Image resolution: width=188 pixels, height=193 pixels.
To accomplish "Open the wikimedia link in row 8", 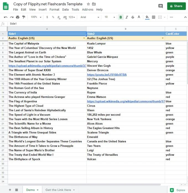I will pyautogui.click(x=47, y=66).
